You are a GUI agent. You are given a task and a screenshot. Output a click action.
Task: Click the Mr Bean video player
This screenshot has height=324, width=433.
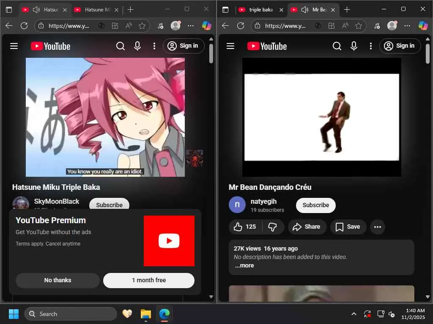tap(322, 117)
